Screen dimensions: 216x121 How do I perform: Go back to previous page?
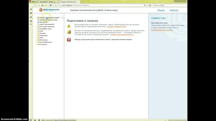click(x=35, y=5)
